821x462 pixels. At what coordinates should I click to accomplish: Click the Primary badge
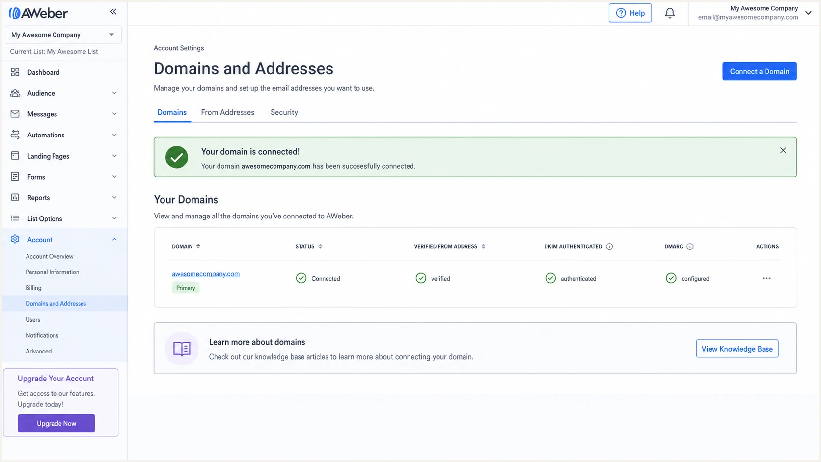(x=186, y=288)
